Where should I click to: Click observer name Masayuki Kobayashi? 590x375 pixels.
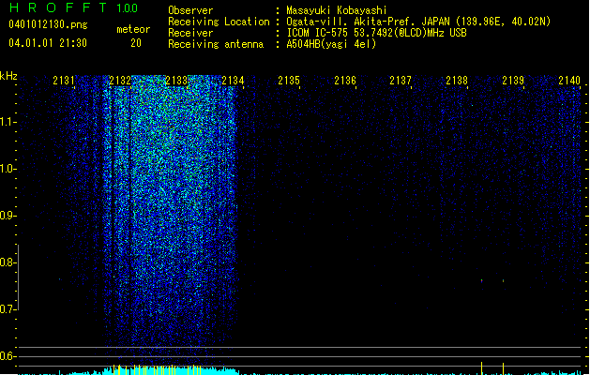pyautogui.click(x=337, y=10)
